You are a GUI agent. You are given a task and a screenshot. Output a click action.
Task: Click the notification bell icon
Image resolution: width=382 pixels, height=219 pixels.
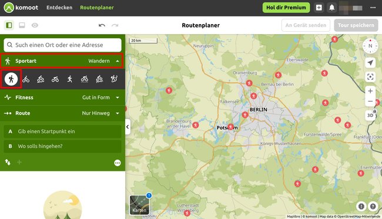point(331,8)
